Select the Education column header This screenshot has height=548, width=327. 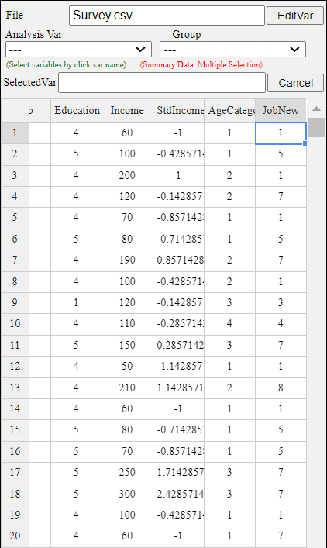(x=77, y=111)
